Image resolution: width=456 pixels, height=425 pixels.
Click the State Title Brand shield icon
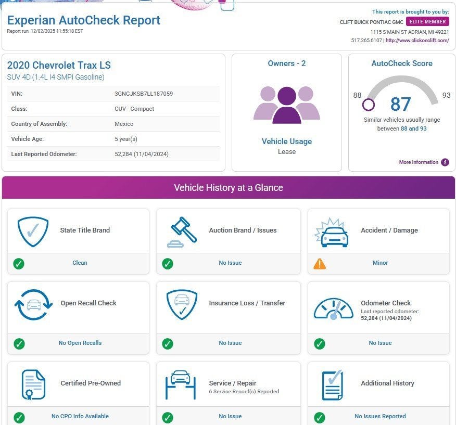pyautogui.click(x=33, y=231)
